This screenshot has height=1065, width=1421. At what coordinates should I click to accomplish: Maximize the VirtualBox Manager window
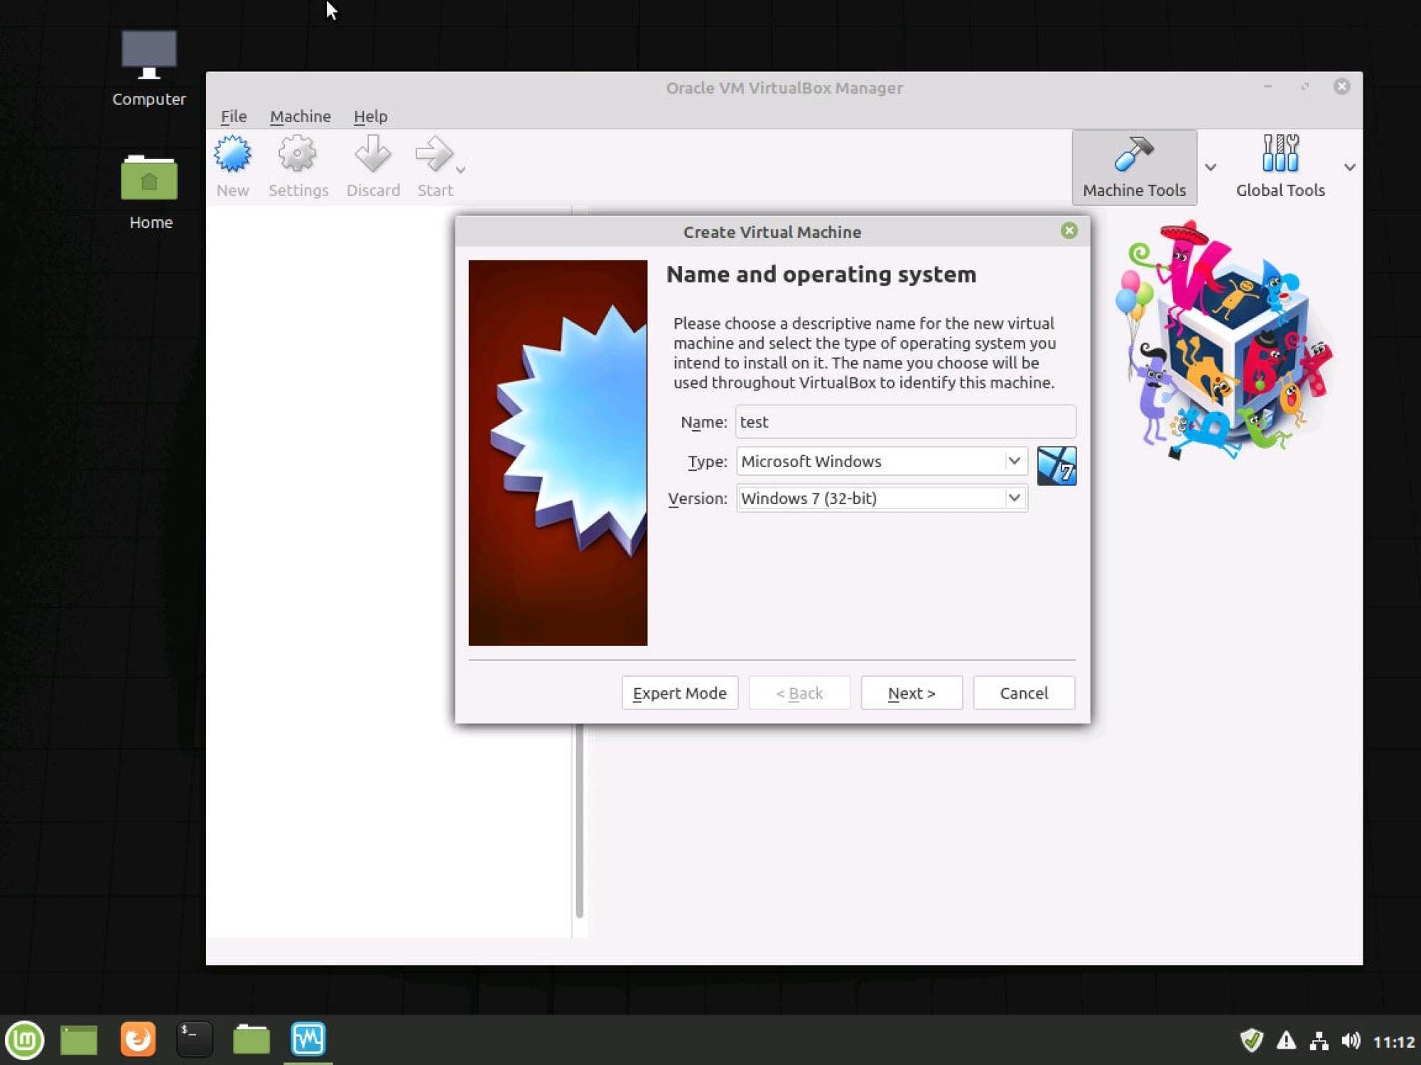point(1304,87)
